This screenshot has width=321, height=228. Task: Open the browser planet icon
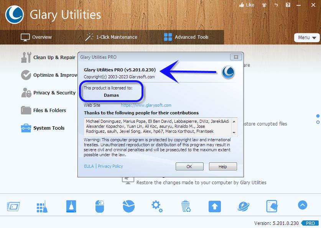coord(244,206)
